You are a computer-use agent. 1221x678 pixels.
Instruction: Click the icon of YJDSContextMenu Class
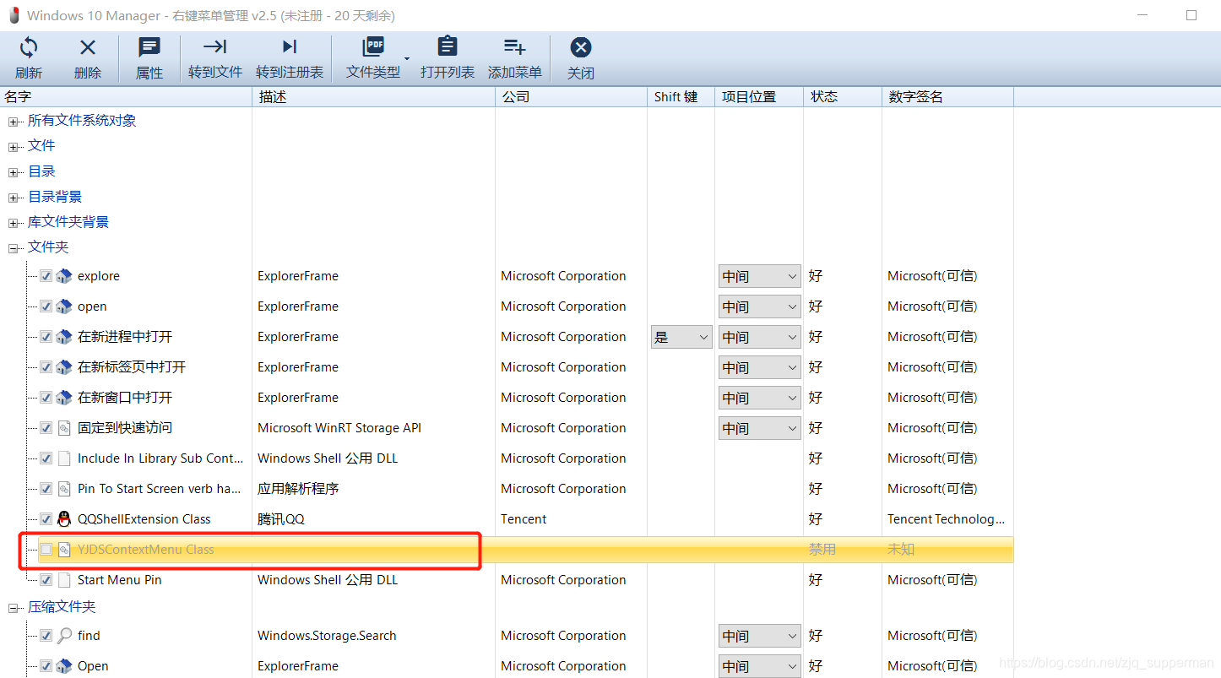[64, 550]
